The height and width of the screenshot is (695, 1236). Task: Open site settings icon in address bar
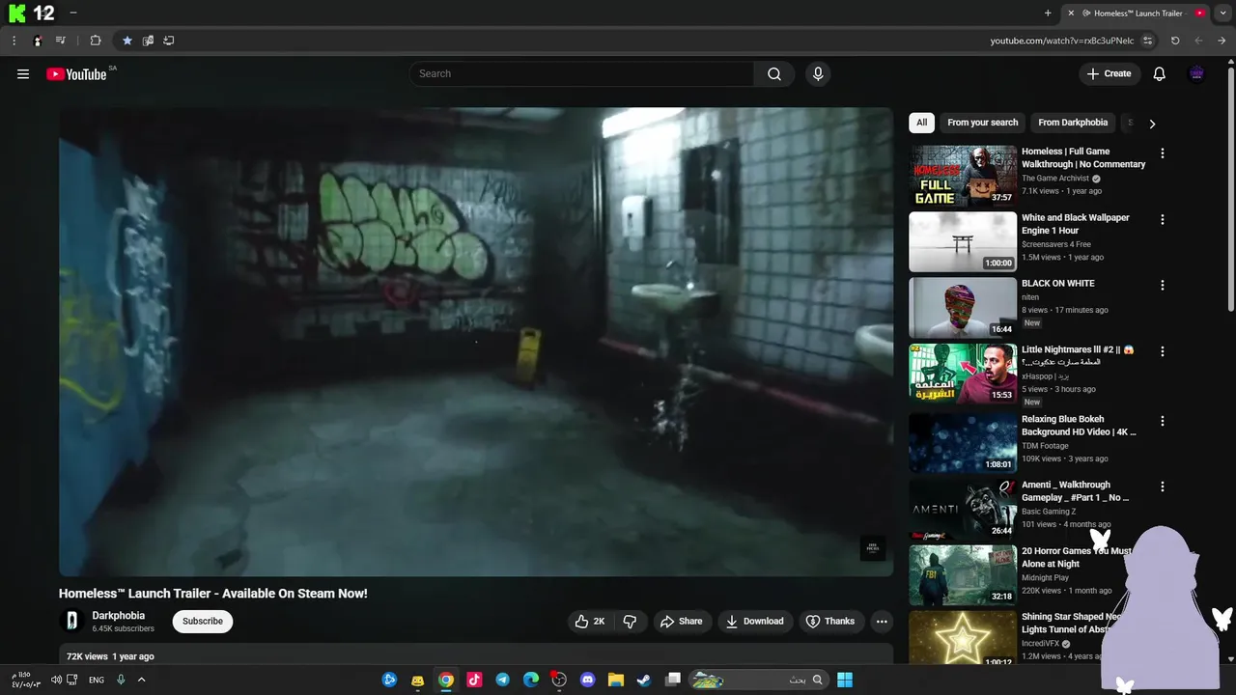coord(1148,41)
